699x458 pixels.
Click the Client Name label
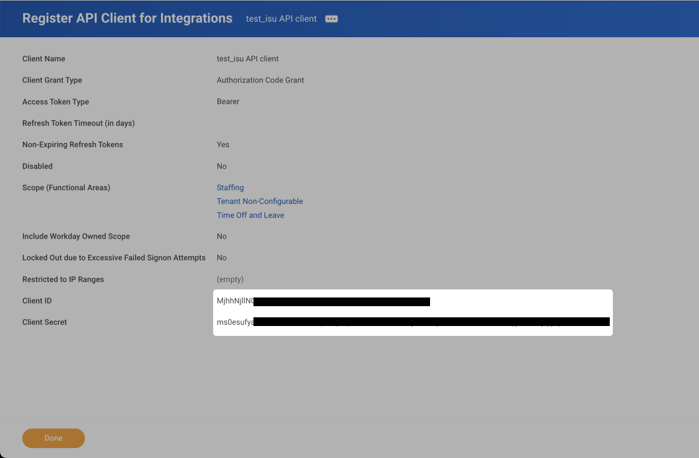pos(43,58)
